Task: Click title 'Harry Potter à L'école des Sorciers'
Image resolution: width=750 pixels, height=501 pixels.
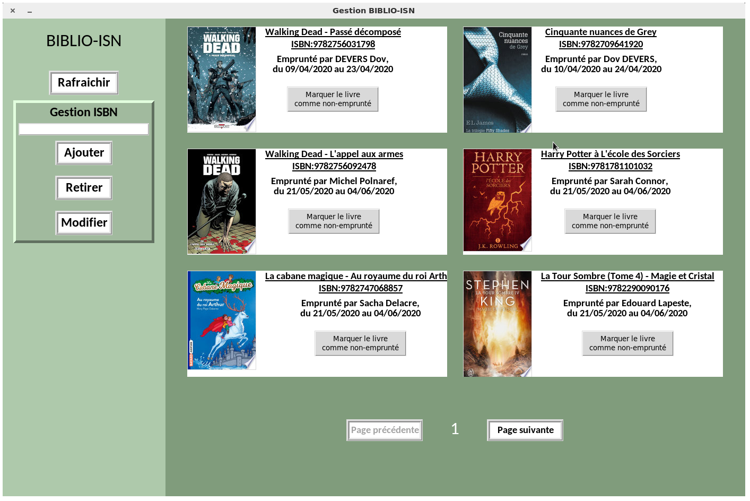Action: coord(611,154)
